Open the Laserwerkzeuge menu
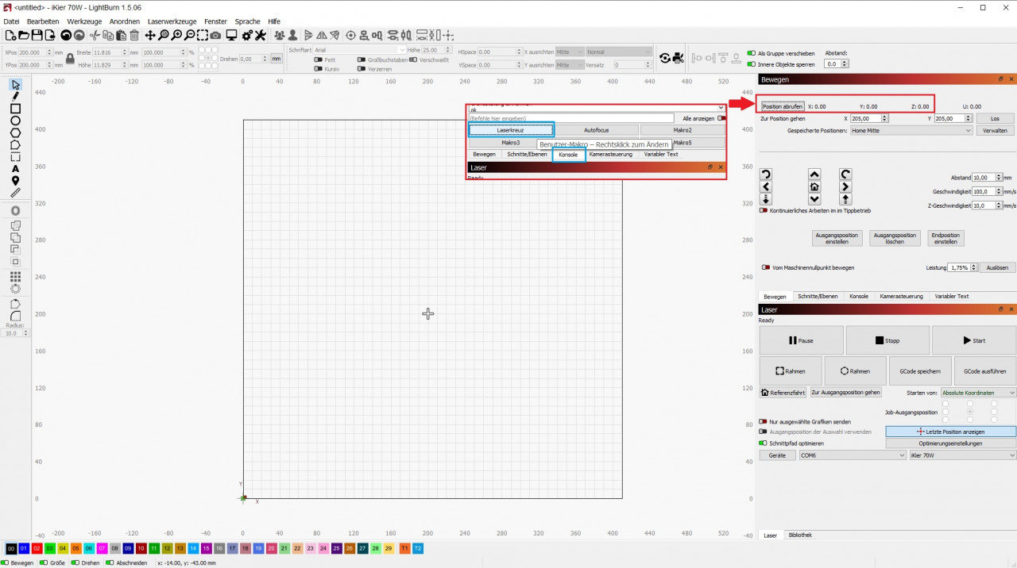Viewport: 1017px width, 568px height. coord(172,21)
